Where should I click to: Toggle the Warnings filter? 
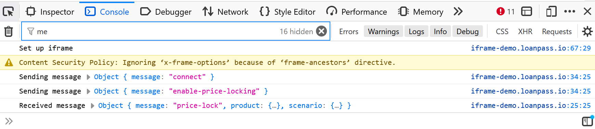coord(383,31)
